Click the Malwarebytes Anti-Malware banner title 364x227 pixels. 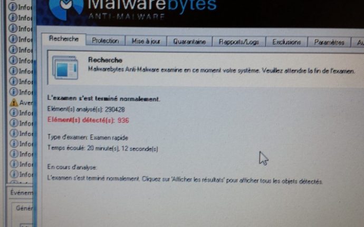click(152, 9)
